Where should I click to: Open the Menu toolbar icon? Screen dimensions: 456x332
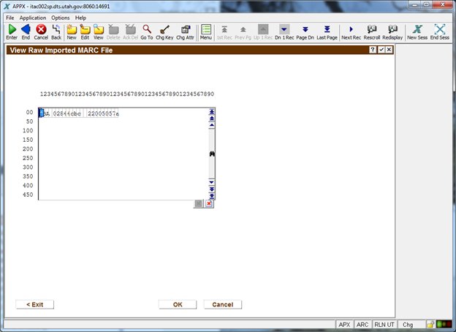[206, 29]
